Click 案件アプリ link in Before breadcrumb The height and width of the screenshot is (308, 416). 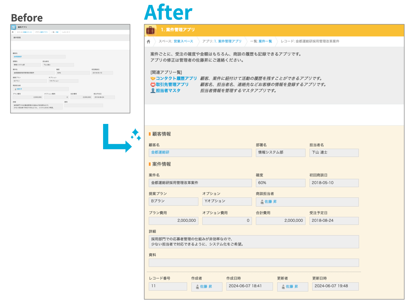(44, 32)
